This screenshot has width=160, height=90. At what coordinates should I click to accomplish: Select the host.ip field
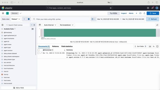coord(6,74)
